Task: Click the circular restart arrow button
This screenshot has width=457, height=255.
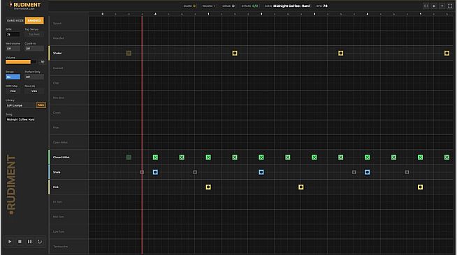Action: (39, 241)
